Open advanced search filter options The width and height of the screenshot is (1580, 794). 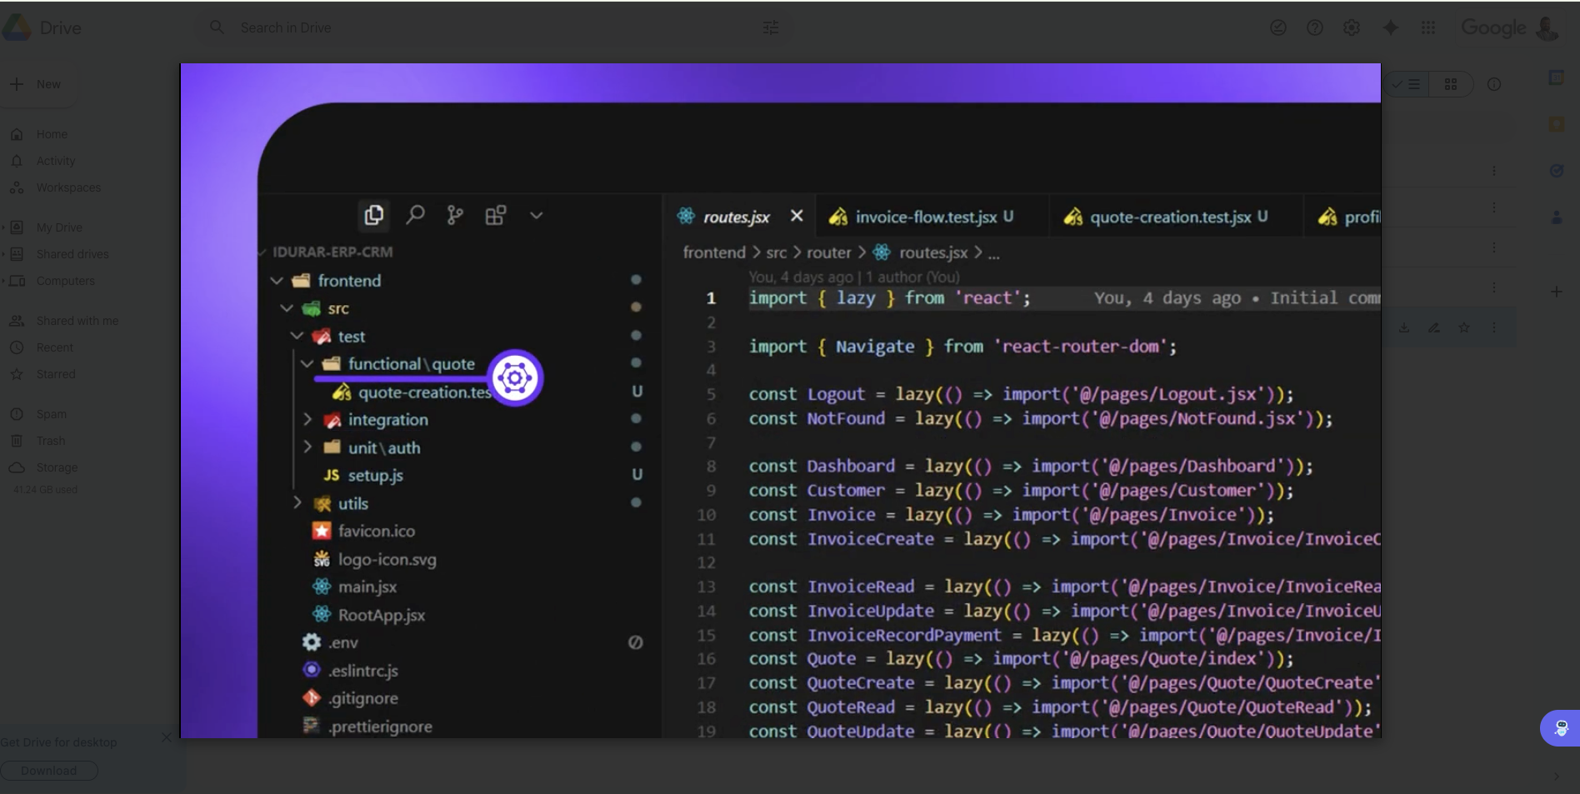[770, 27]
